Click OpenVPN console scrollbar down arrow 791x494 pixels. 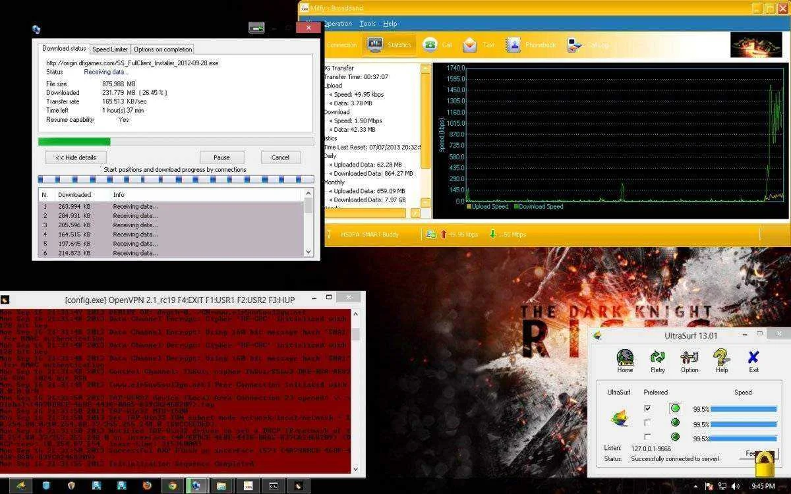click(x=356, y=468)
